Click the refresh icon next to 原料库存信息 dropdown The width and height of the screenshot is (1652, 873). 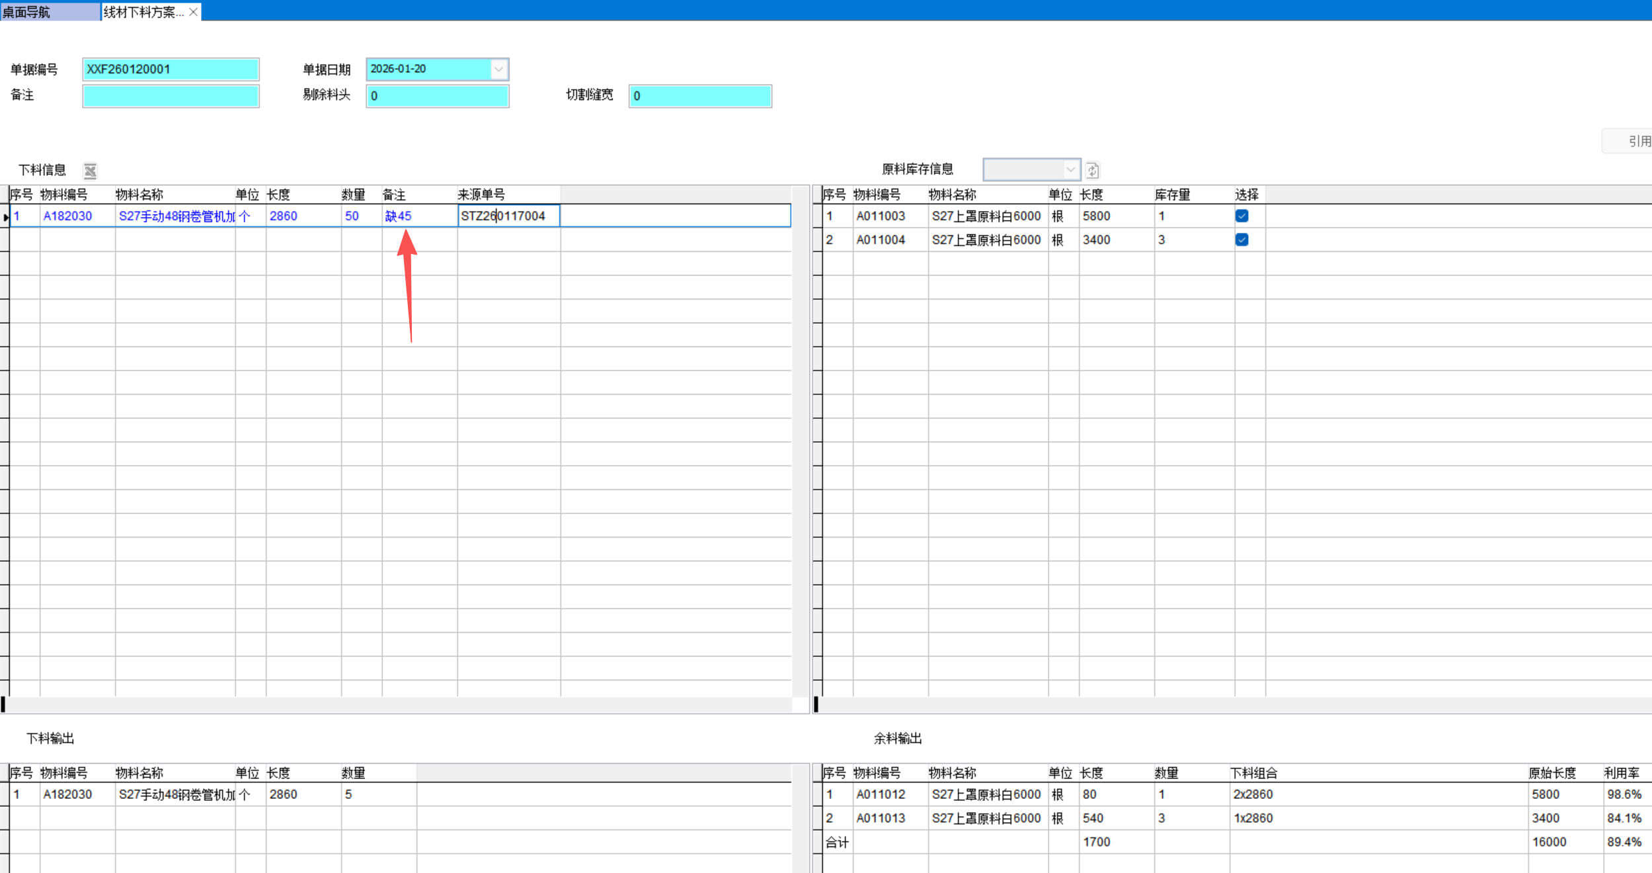(1092, 171)
